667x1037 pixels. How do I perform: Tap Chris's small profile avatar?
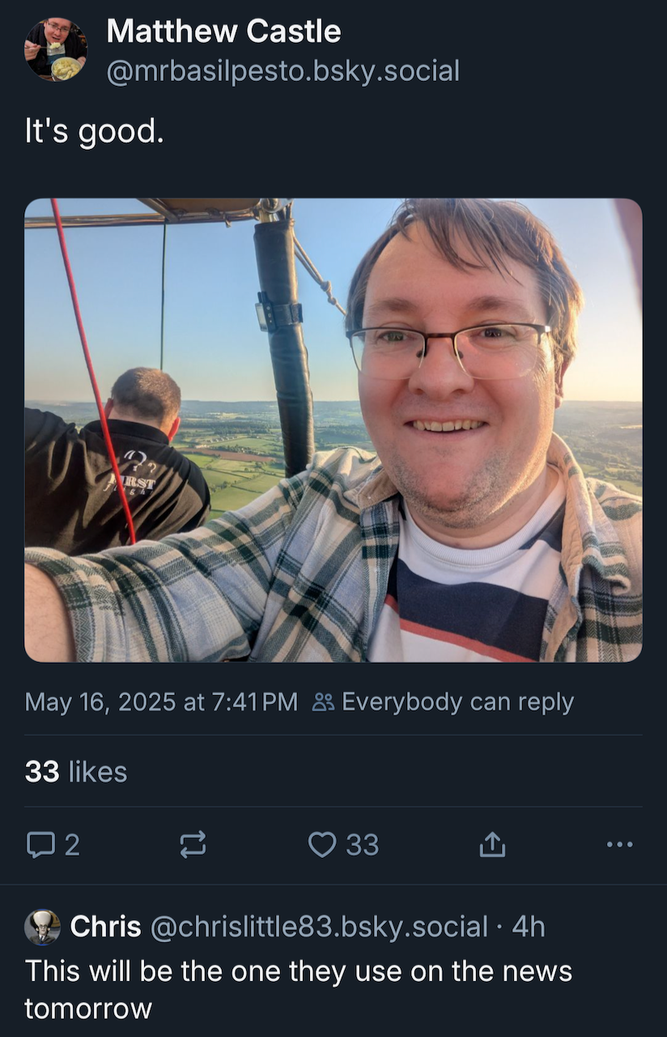(42, 927)
